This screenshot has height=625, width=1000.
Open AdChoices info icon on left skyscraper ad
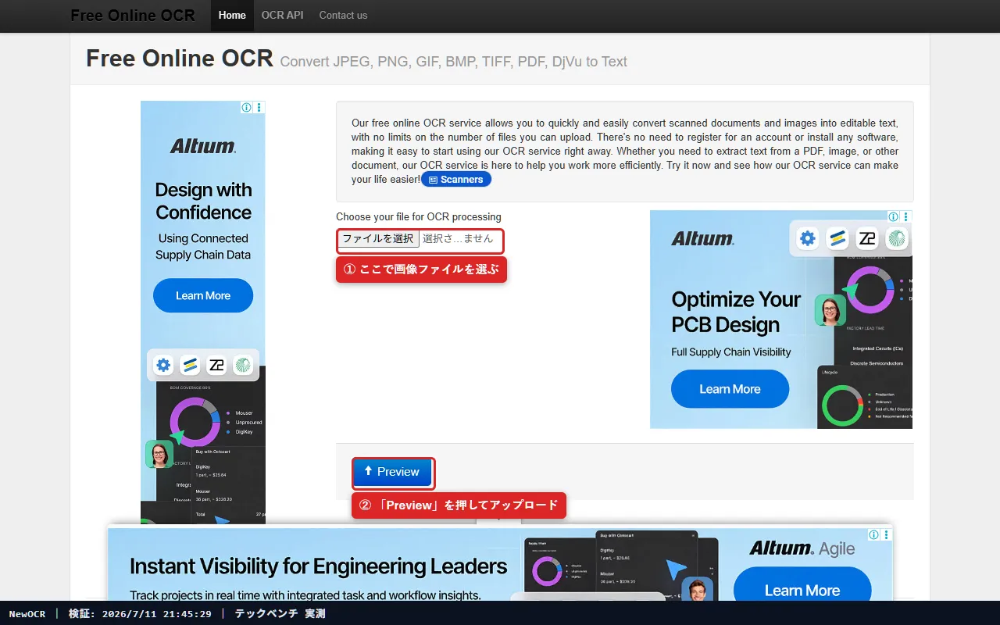pos(246,108)
